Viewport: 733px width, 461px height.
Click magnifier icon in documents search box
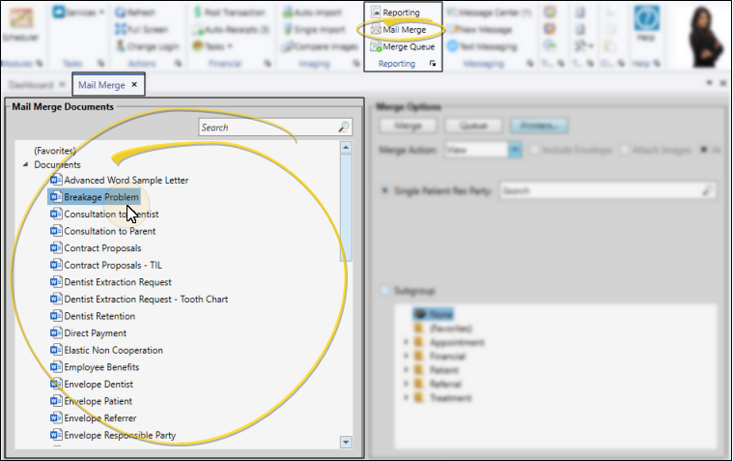click(343, 128)
